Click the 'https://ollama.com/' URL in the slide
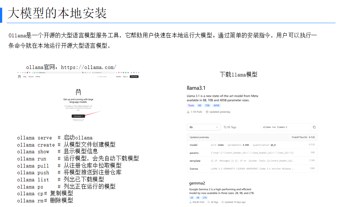Image resolution: width=364 pixels, height=207 pixels. click(89, 67)
